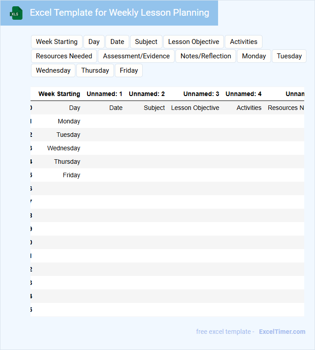The width and height of the screenshot is (315, 350).
Task: Click the 'Week Starting' column header
Action: tap(59, 94)
